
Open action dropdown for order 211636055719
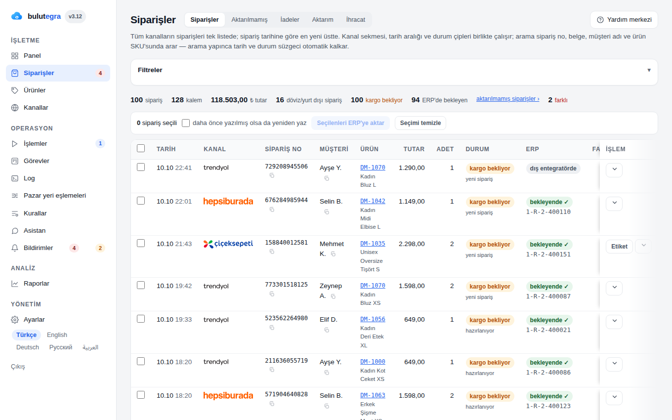click(614, 364)
